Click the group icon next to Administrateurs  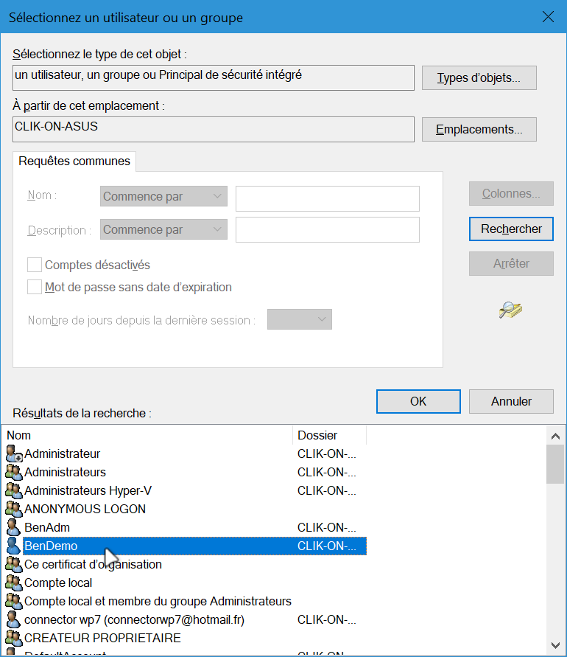pos(14,472)
